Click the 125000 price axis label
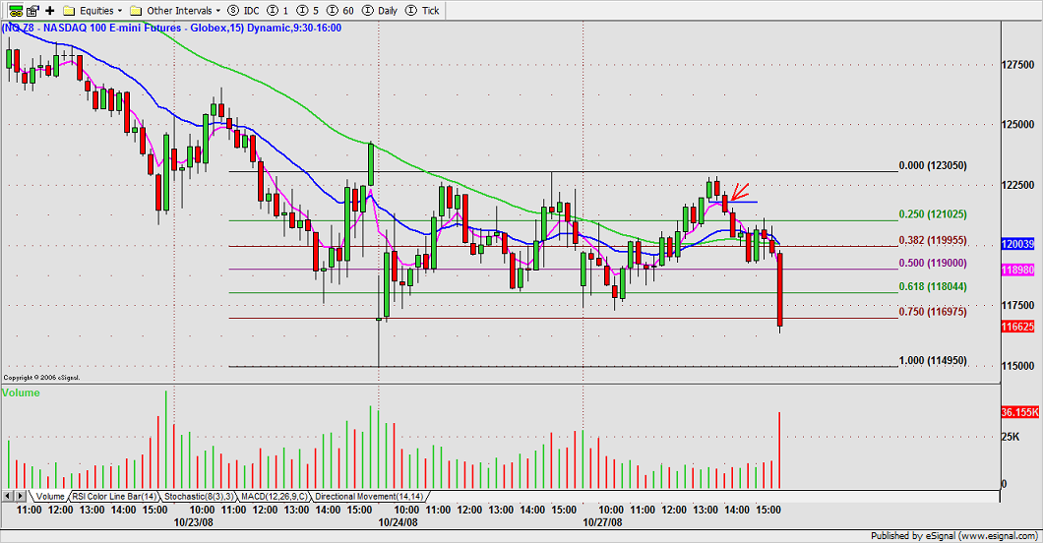The width and height of the screenshot is (1043, 543). pos(1017,124)
